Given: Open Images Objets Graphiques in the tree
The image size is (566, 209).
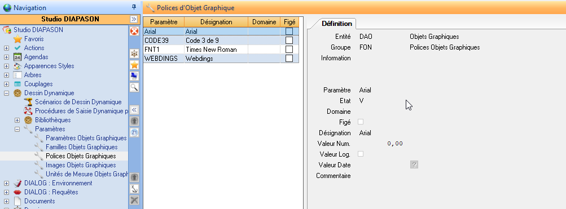Looking at the screenshot, I should tap(81, 165).
